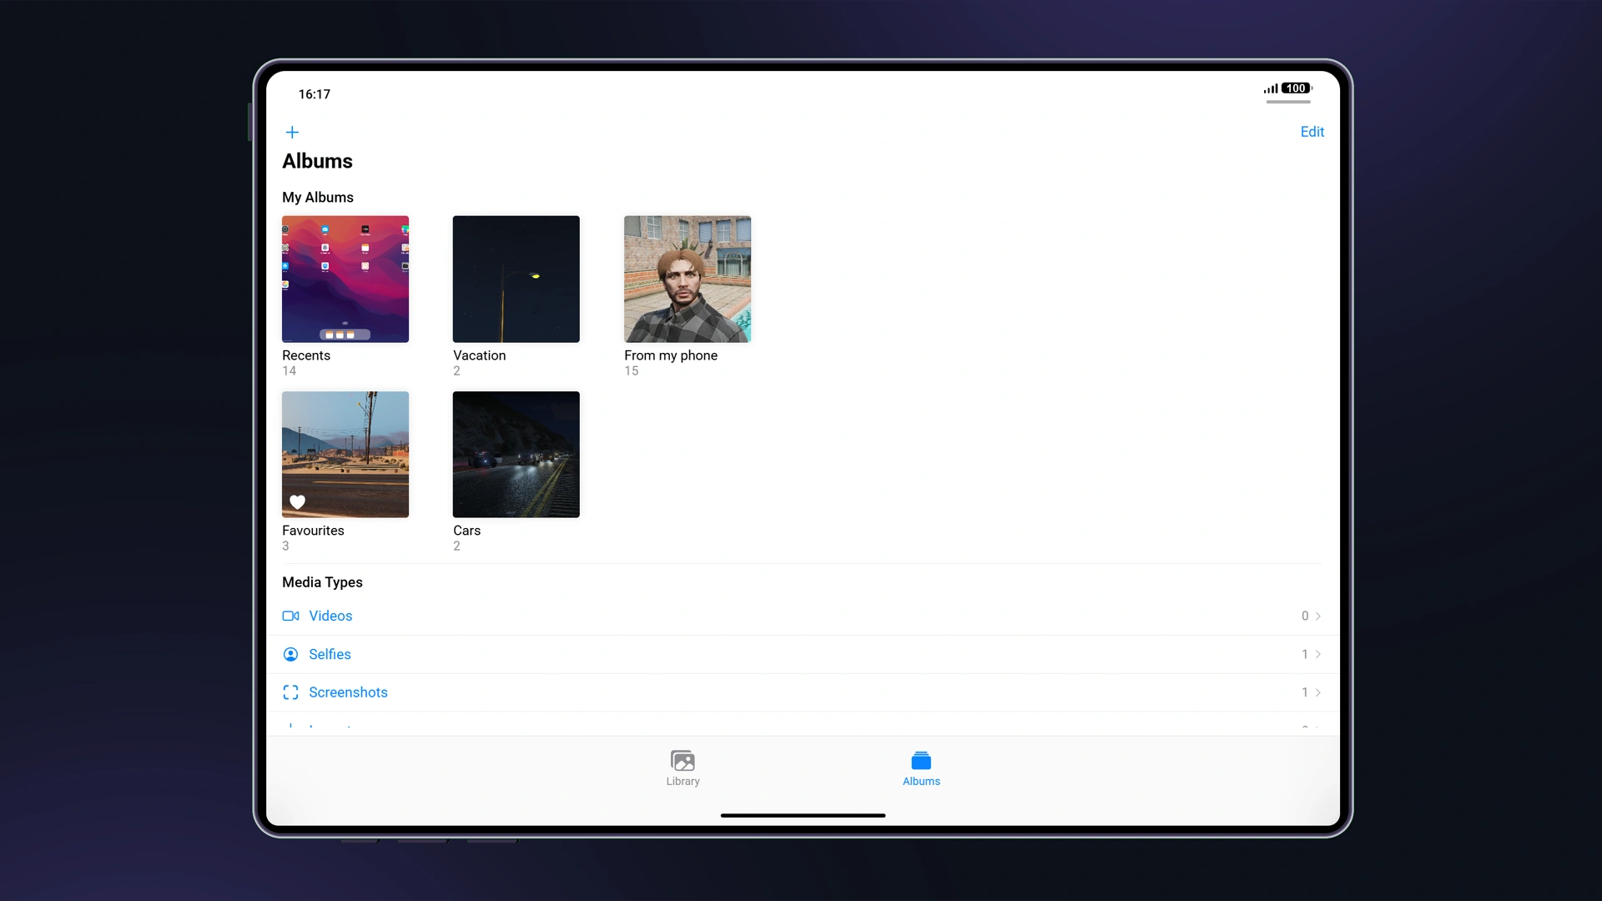Screen dimensions: 1602x901
Task: Open the Selfies media type link
Action: pyautogui.click(x=330, y=654)
